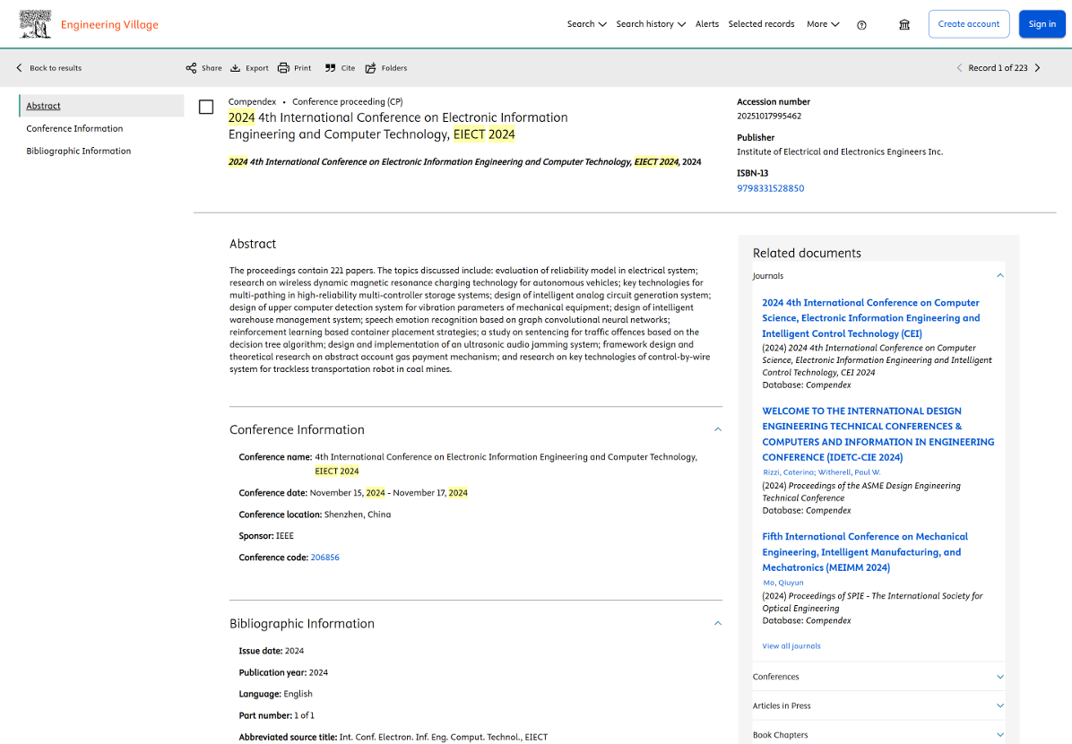Open the Search history dropdown
The width and height of the screenshot is (1072, 744).
point(651,24)
